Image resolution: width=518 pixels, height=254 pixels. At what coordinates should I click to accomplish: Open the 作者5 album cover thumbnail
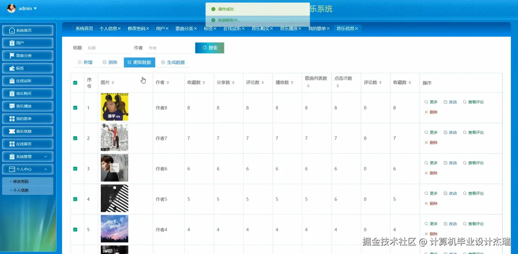[x=115, y=198]
